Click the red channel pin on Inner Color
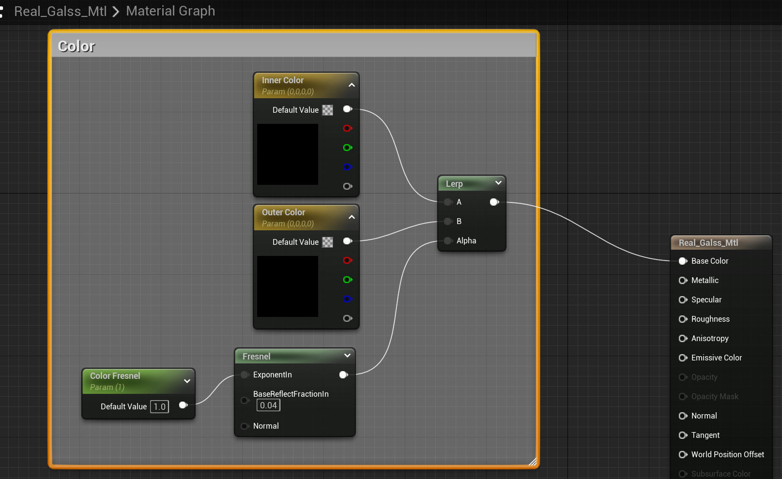This screenshot has width=782, height=479. coord(347,128)
